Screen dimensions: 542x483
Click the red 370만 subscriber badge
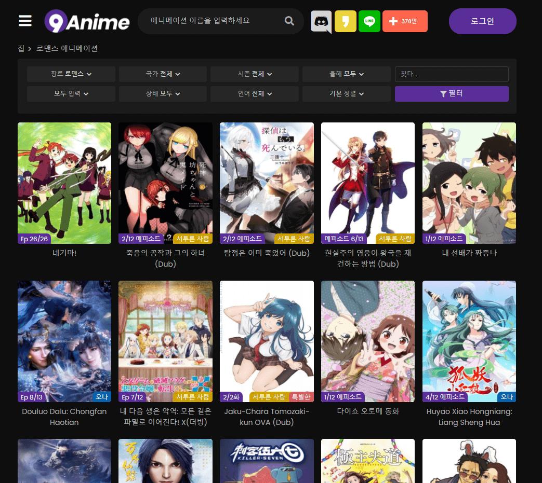pyautogui.click(x=405, y=21)
